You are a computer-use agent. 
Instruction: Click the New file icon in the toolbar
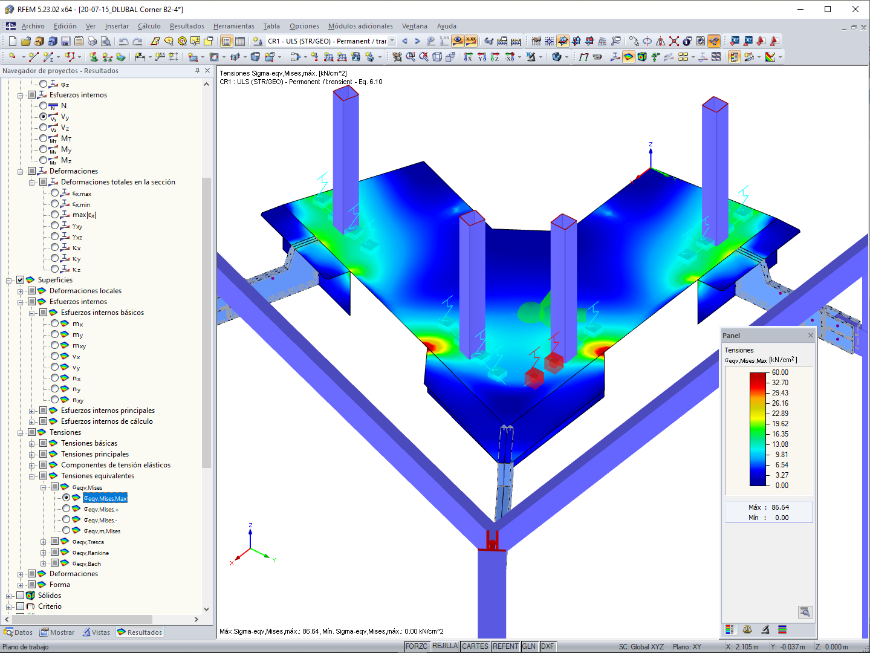[13, 41]
